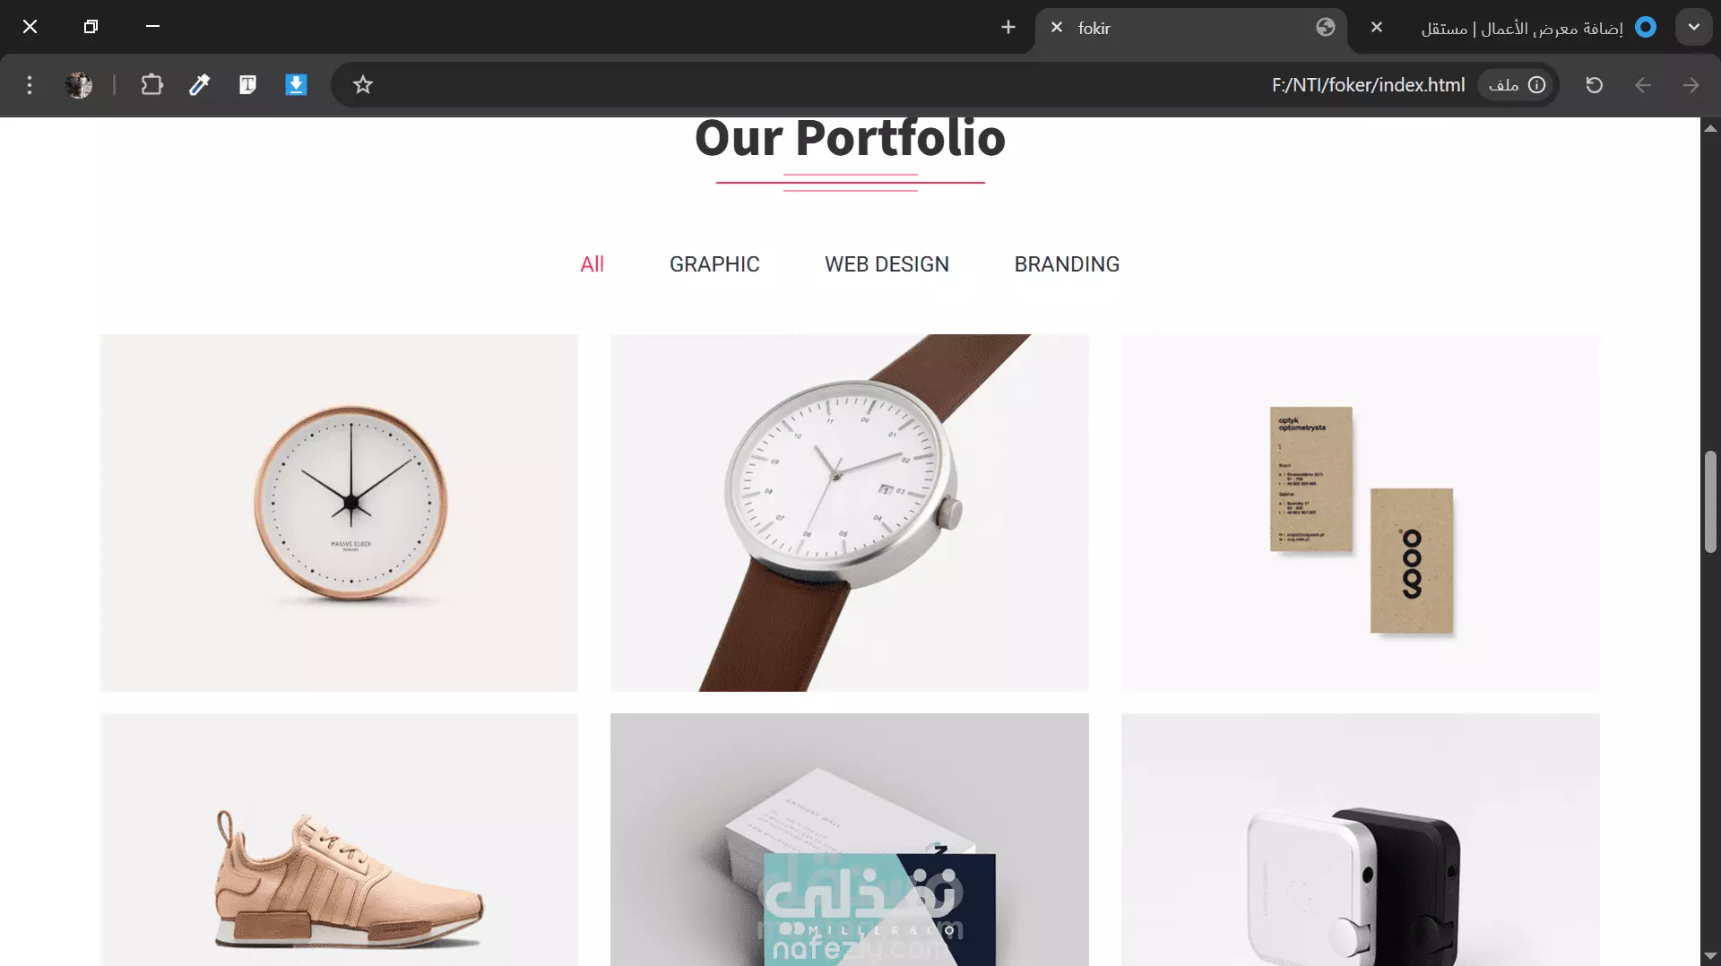Open the extensions puzzle icon
1721x966 pixels.
tap(151, 85)
